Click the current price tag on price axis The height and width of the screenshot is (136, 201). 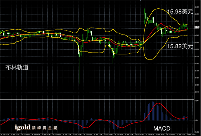coord(197,27)
